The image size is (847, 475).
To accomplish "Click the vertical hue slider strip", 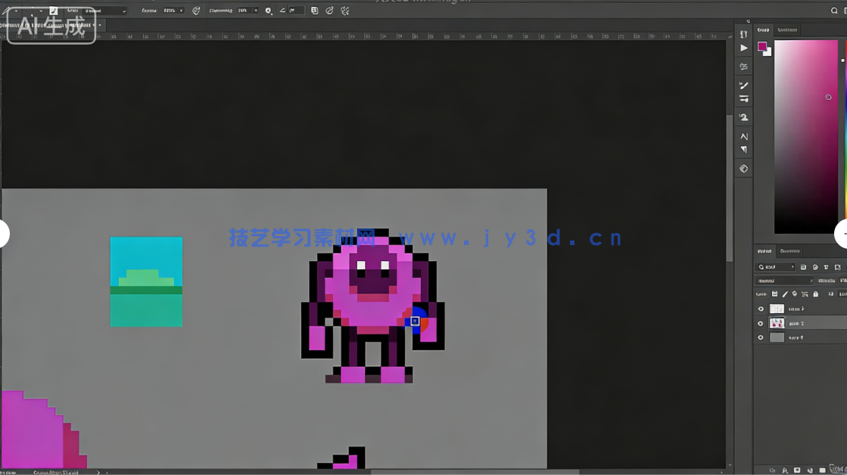I will [x=844, y=136].
